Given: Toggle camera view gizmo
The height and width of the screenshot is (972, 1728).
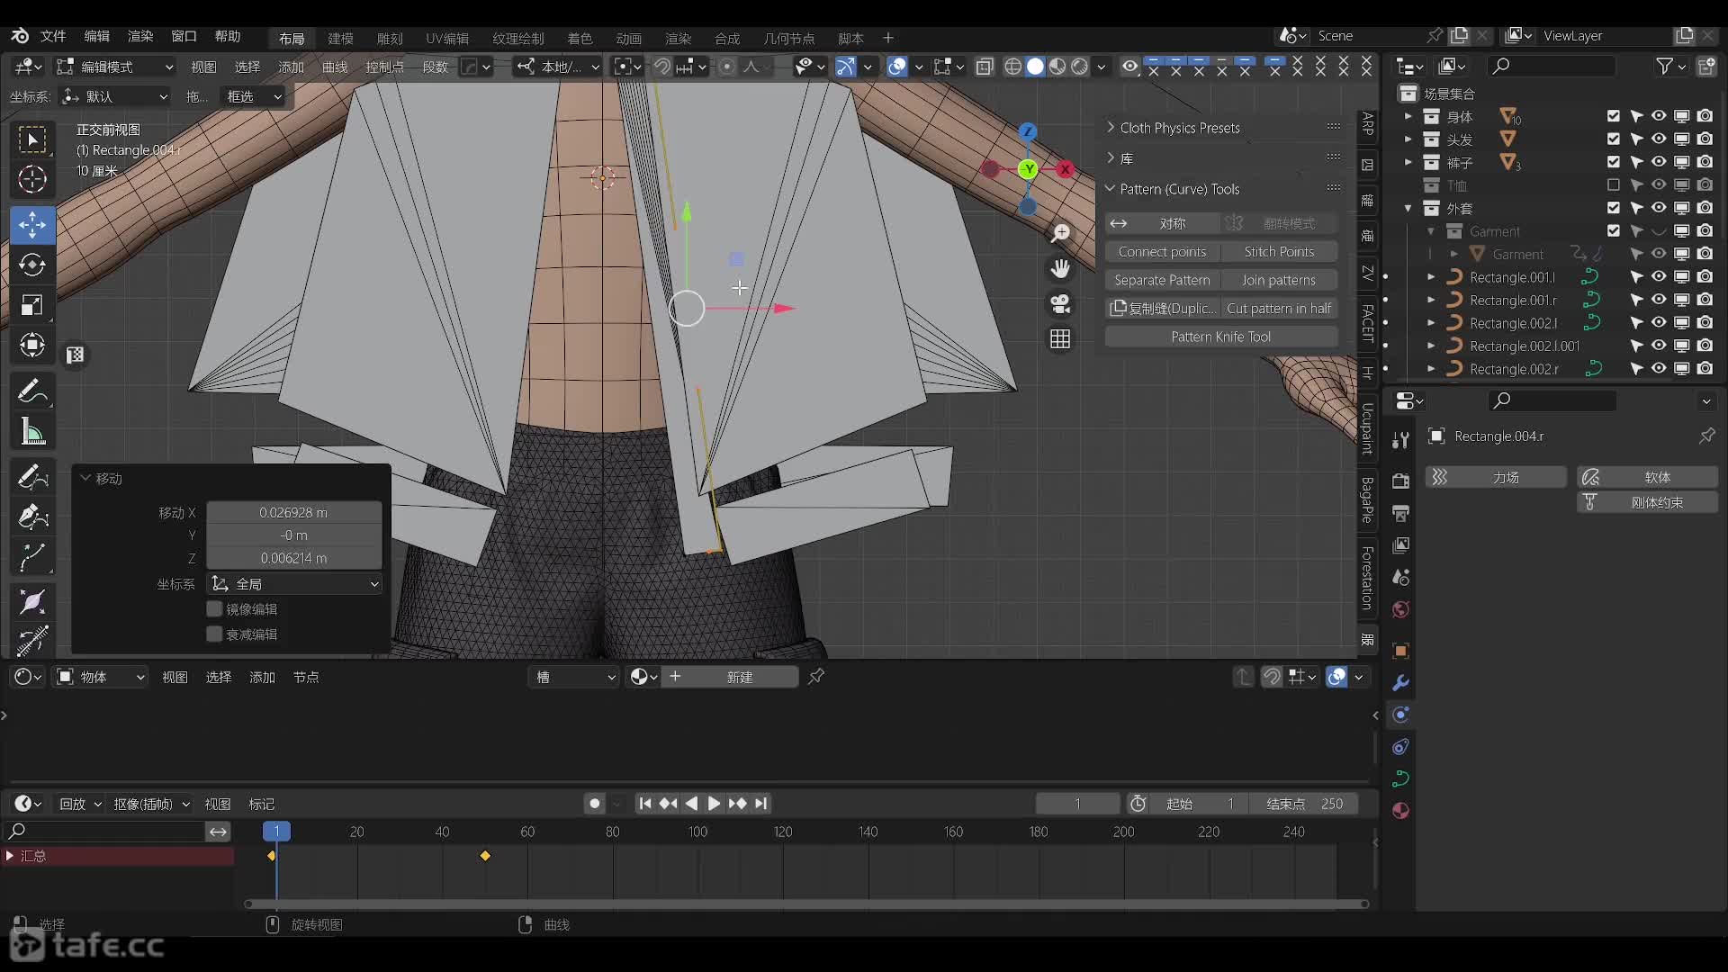Looking at the screenshot, I should point(1061,304).
